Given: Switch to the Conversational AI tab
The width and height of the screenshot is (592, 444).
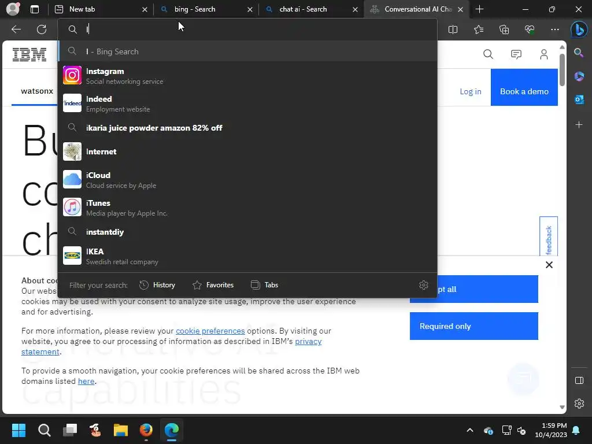Looking at the screenshot, I should [416, 9].
